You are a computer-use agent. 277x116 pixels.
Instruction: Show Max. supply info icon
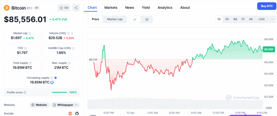coord(69,63)
